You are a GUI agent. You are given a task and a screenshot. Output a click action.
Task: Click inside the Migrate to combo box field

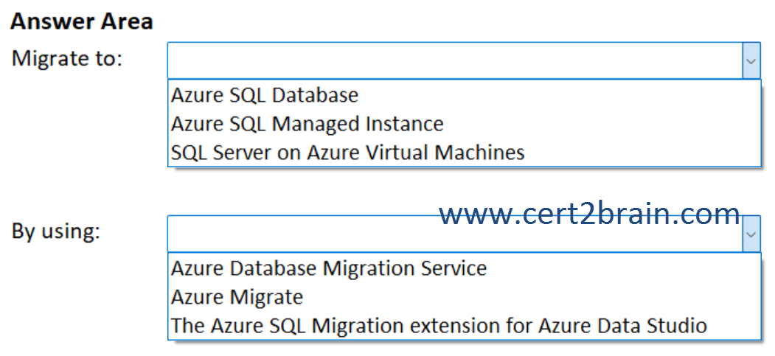(x=455, y=60)
